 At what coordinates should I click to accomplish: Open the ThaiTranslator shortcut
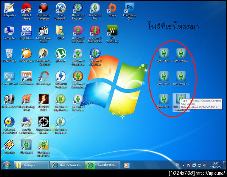[26, 78]
